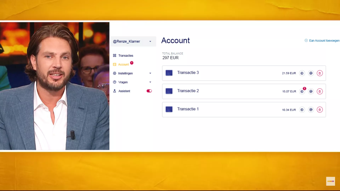Viewport: 340px width, 191px height.
Task: Click the TOTAL BALANCE label
Action: click(x=173, y=53)
